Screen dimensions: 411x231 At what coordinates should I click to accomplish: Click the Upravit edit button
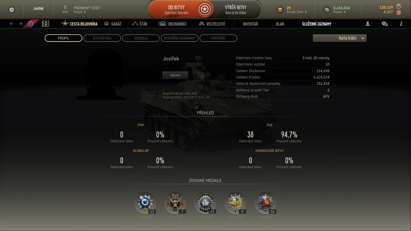click(x=175, y=75)
